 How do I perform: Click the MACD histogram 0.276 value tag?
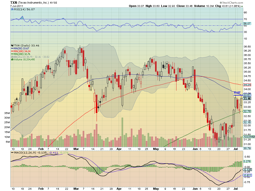tap(247, 161)
